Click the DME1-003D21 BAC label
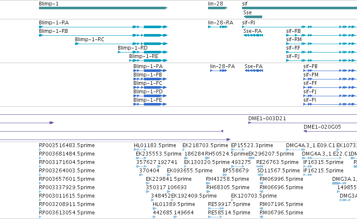 (267, 119)
